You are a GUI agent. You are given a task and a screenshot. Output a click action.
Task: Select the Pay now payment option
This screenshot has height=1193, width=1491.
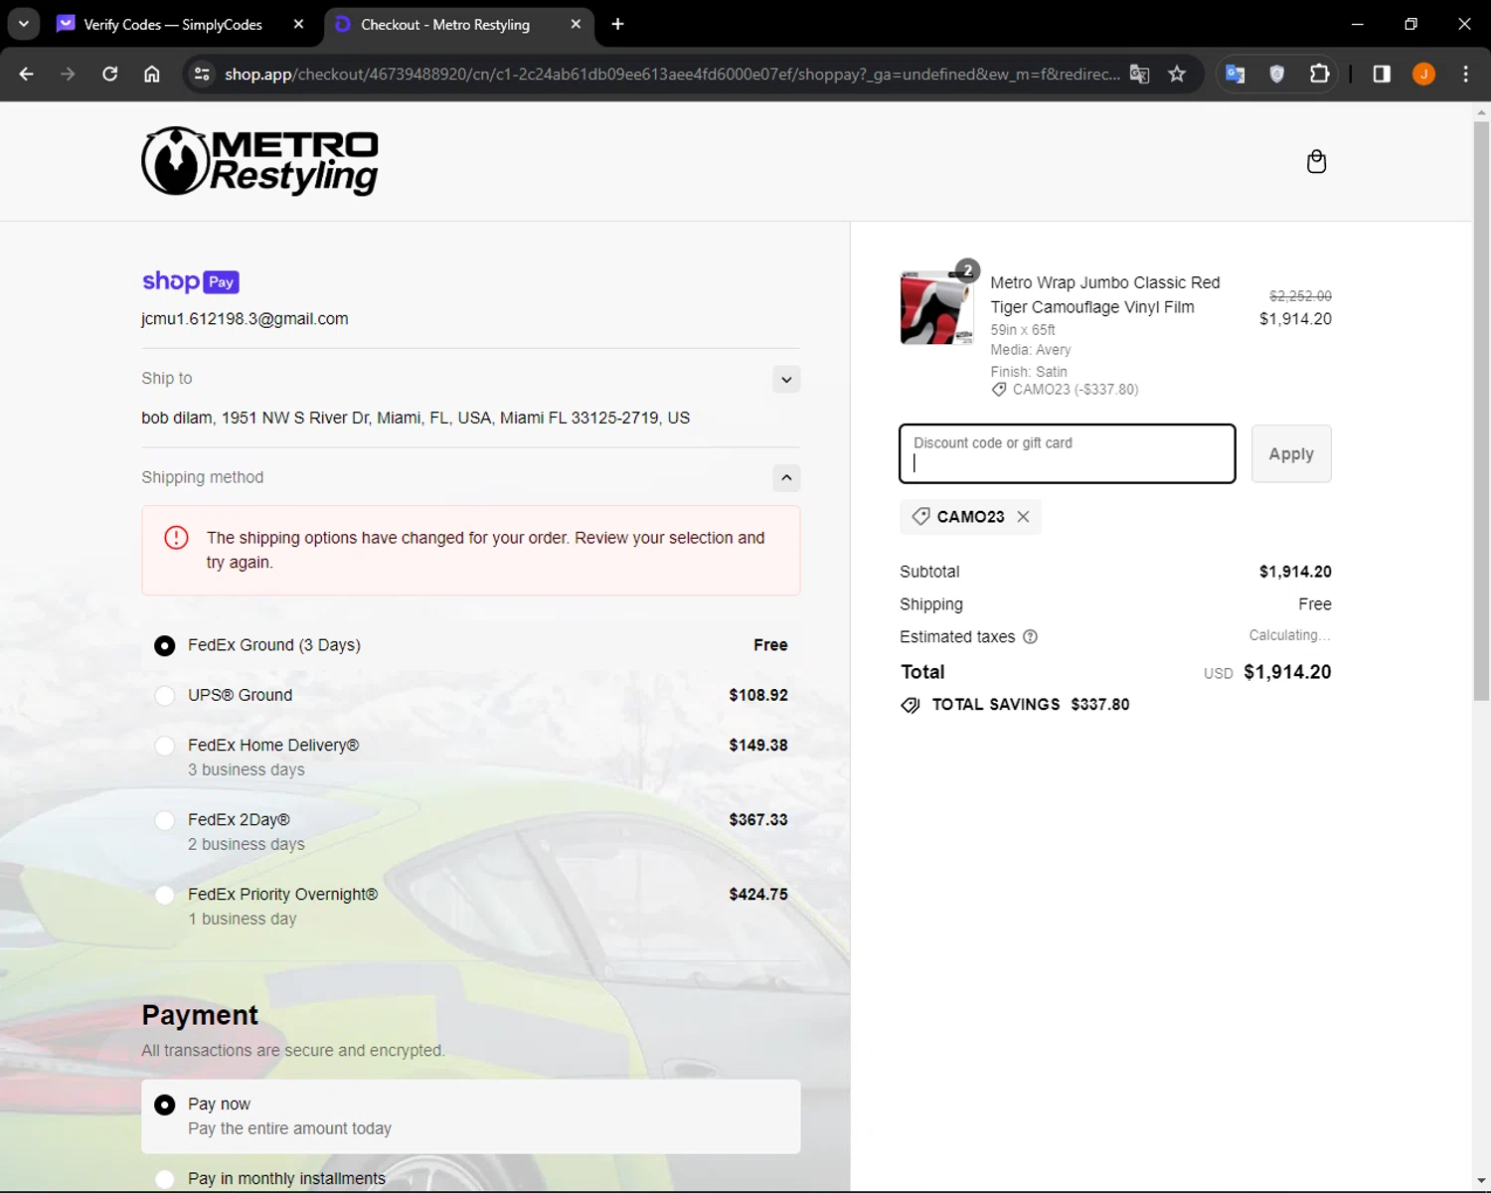pyautogui.click(x=165, y=1105)
